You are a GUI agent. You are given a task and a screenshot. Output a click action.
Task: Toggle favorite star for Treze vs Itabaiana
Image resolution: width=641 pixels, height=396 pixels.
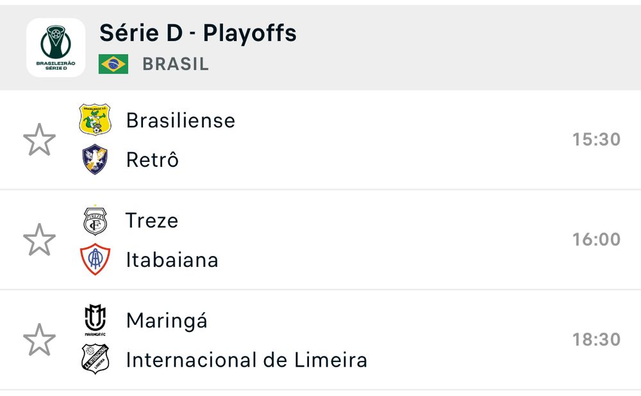point(39,239)
